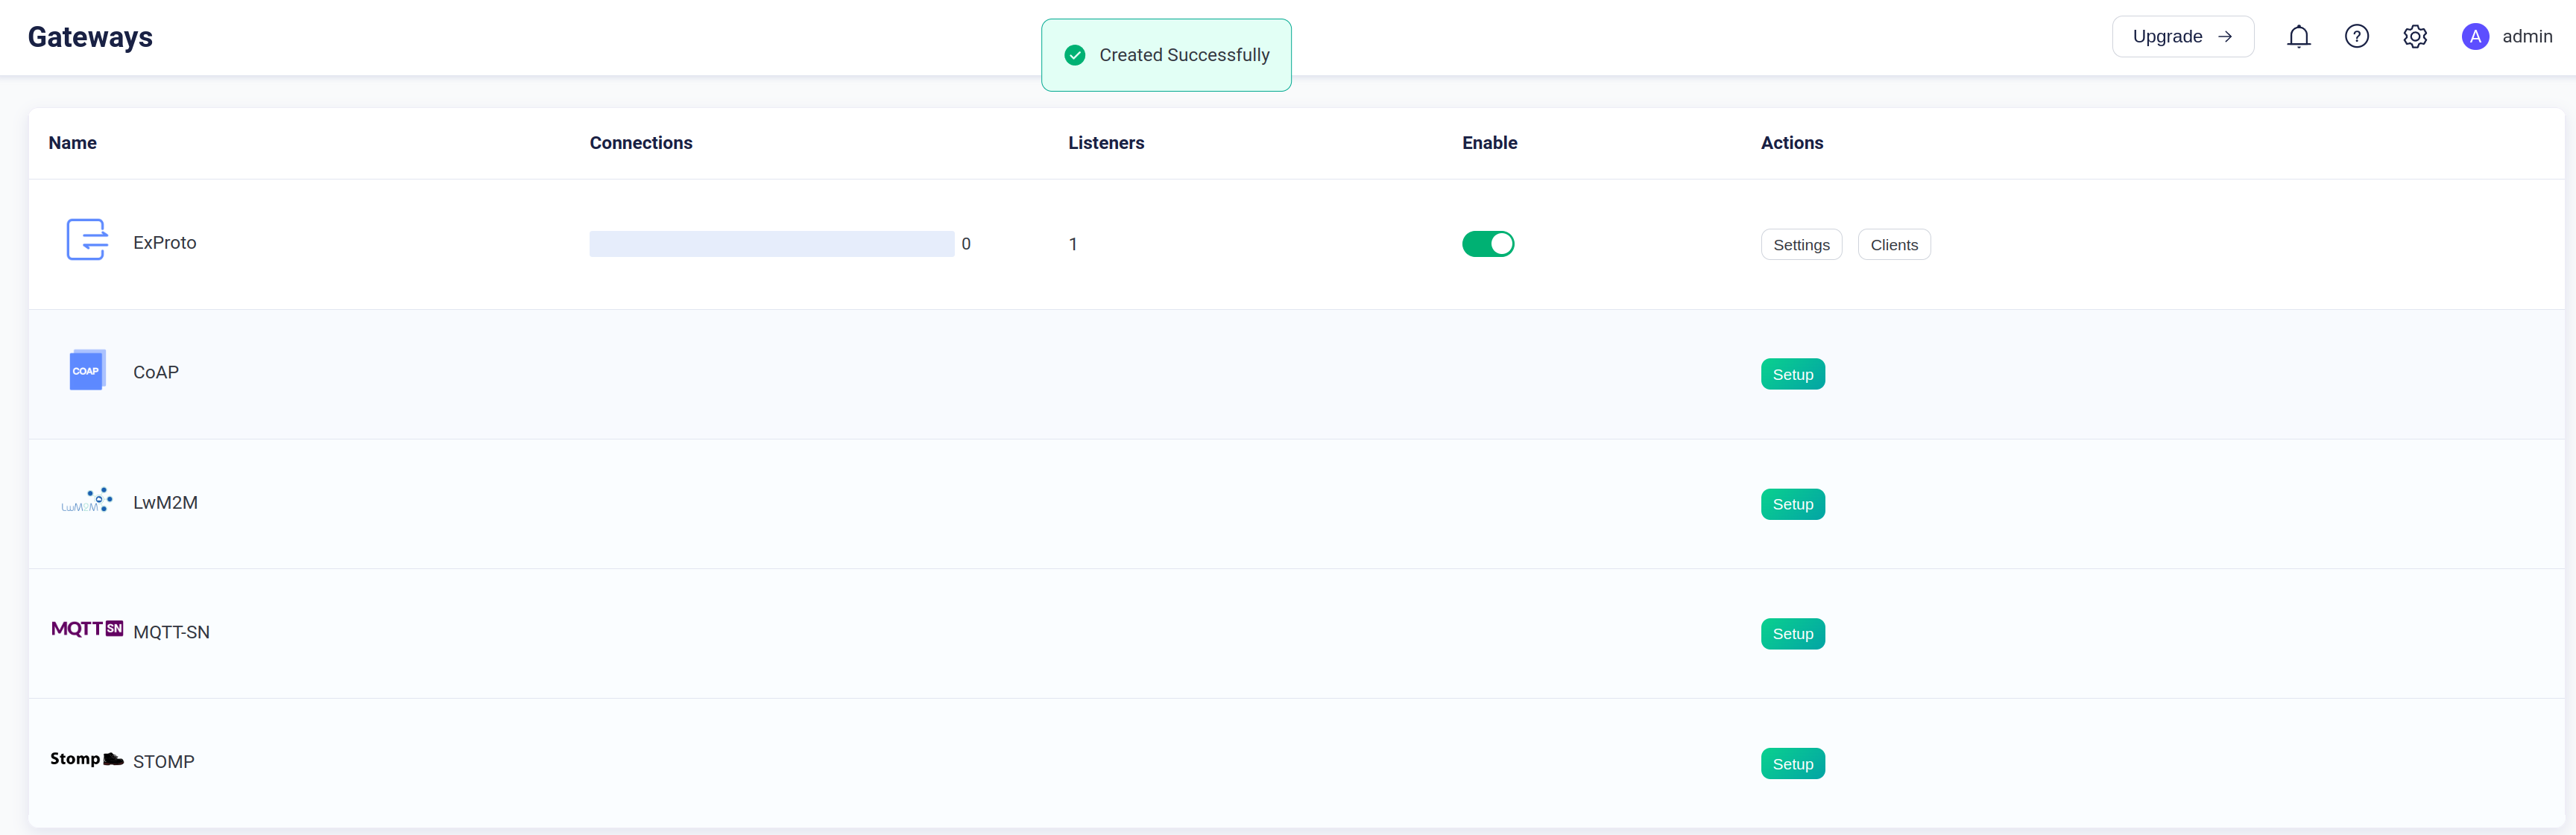The image size is (2576, 835).
Task: Open notification bell alerts
Action: tap(2299, 36)
